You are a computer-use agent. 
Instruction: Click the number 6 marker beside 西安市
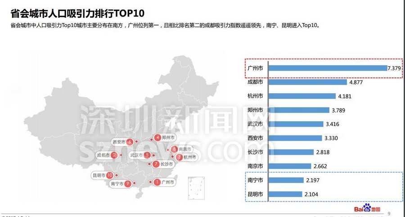click(130, 142)
